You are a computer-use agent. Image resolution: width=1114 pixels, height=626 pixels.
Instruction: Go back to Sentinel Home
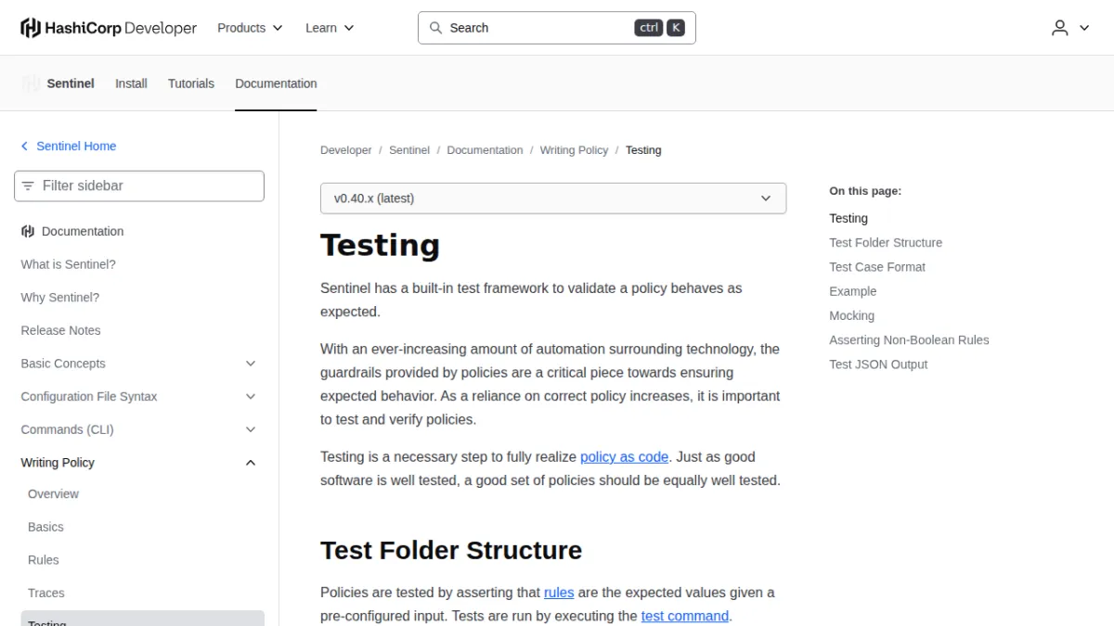click(x=76, y=147)
